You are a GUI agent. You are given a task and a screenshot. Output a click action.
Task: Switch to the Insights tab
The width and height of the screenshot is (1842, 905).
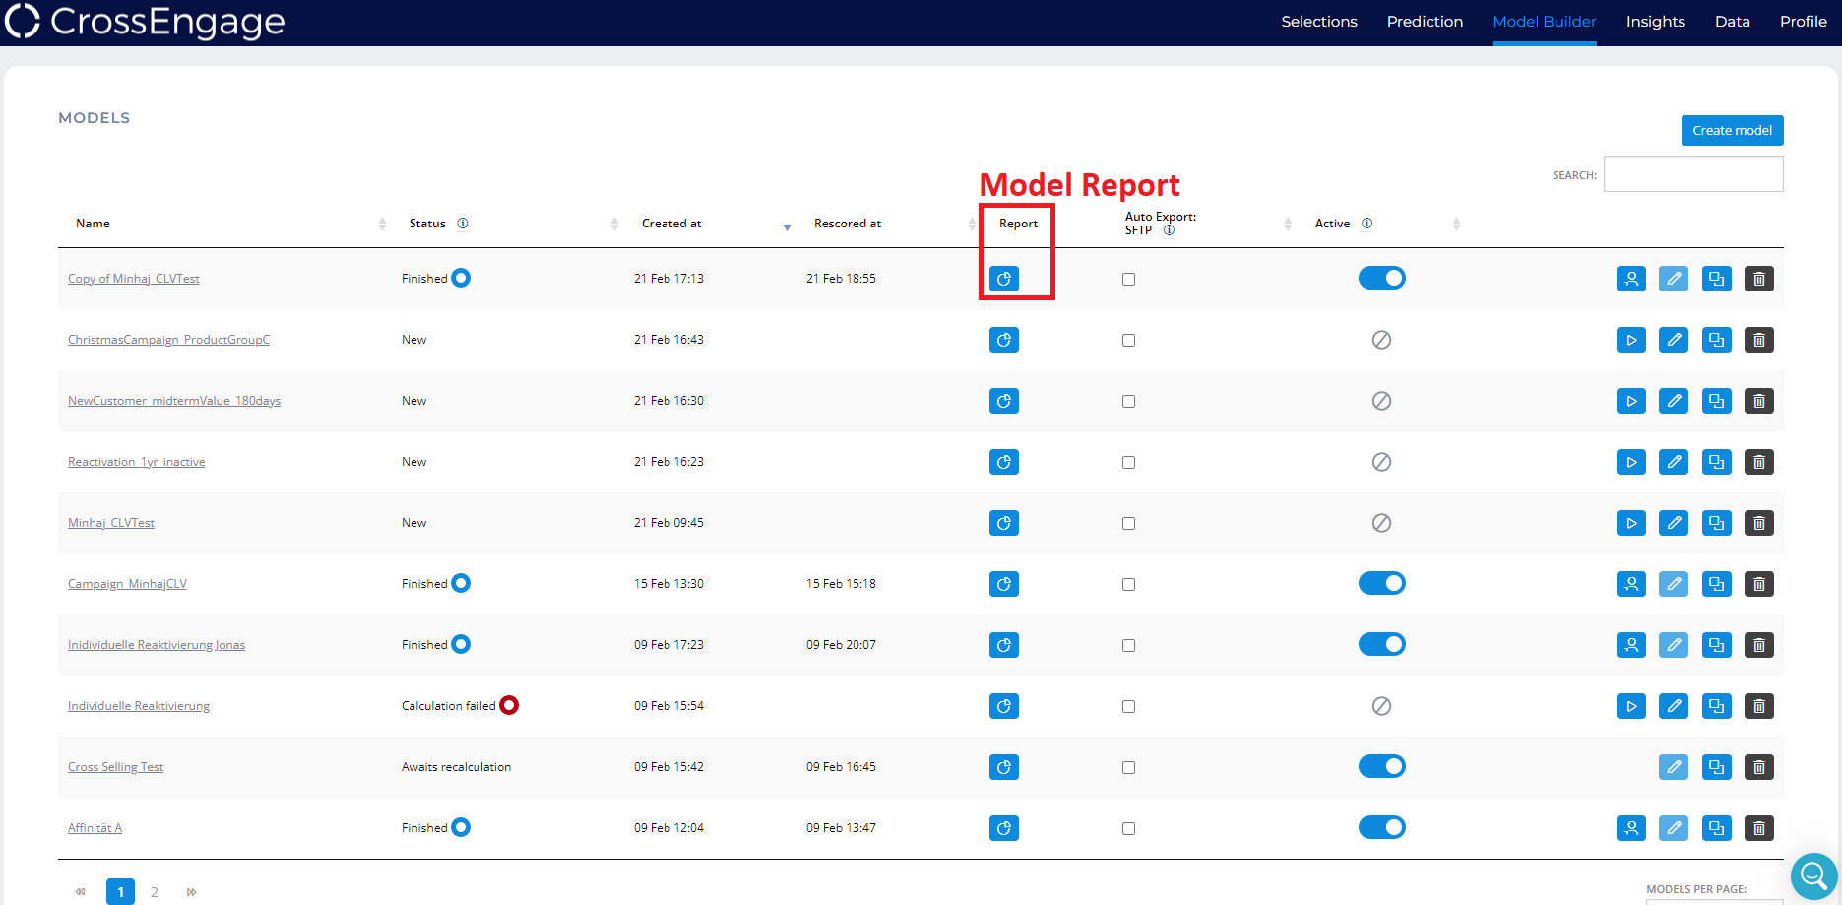point(1655,22)
